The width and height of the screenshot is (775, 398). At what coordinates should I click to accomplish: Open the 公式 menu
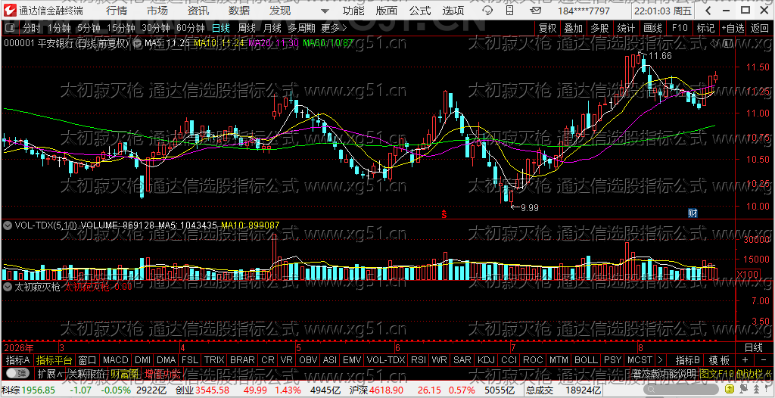419,11
